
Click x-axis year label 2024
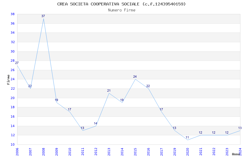point(240,152)
